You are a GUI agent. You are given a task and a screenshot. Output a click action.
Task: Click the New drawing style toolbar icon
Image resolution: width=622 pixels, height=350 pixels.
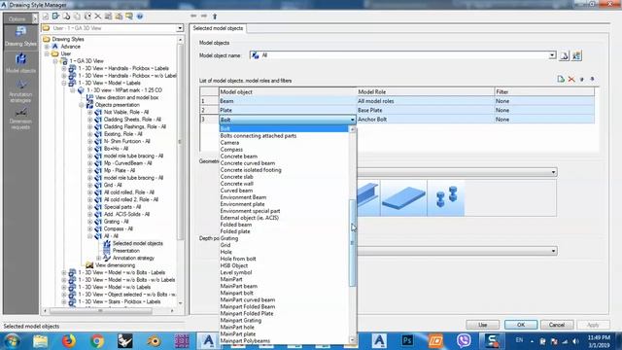46,17
